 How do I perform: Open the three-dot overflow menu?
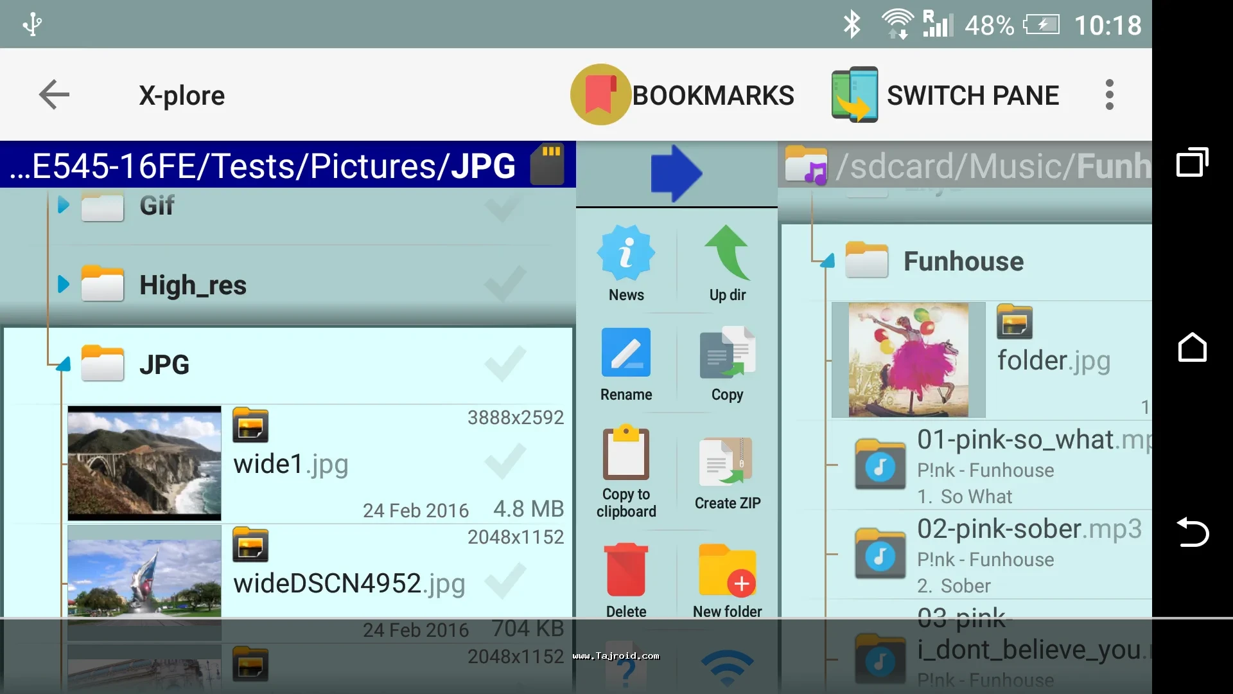(x=1109, y=95)
